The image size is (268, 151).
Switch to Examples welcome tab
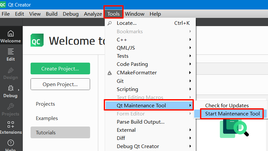point(60,118)
